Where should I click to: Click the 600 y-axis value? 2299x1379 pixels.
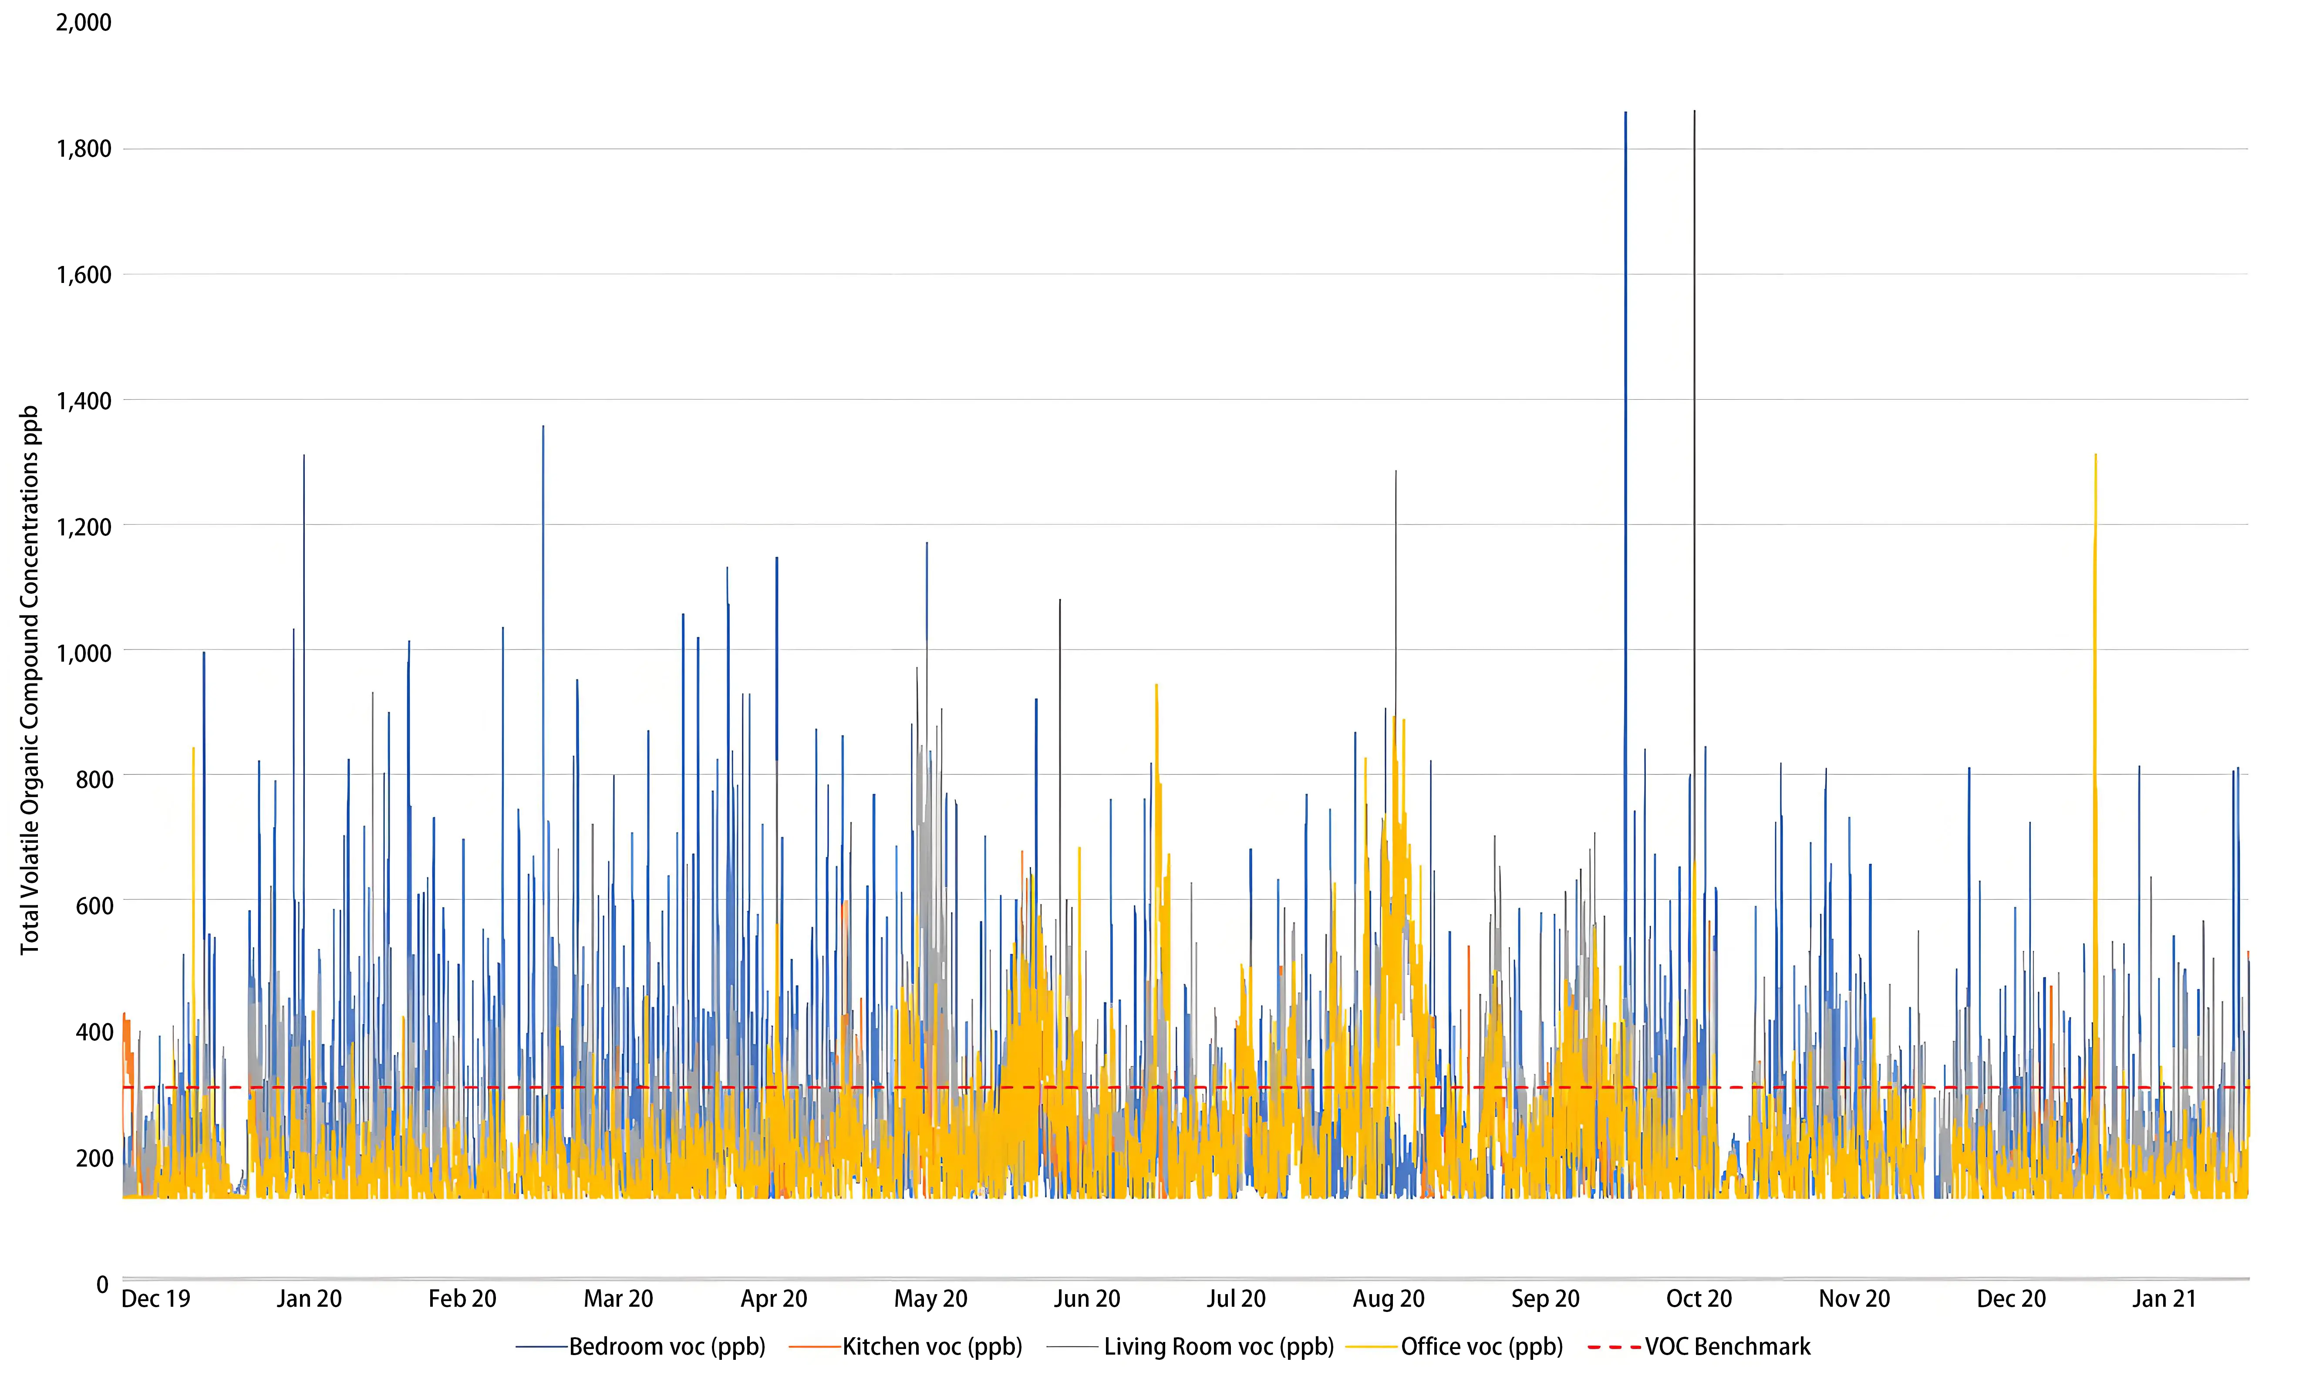point(94,905)
